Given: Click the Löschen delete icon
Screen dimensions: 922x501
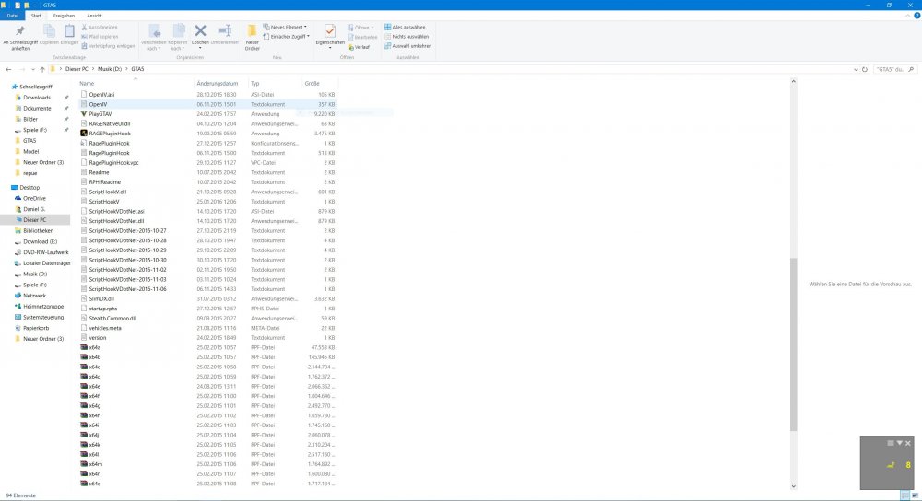Looking at the screenshot, I should [x=200, y=35].
